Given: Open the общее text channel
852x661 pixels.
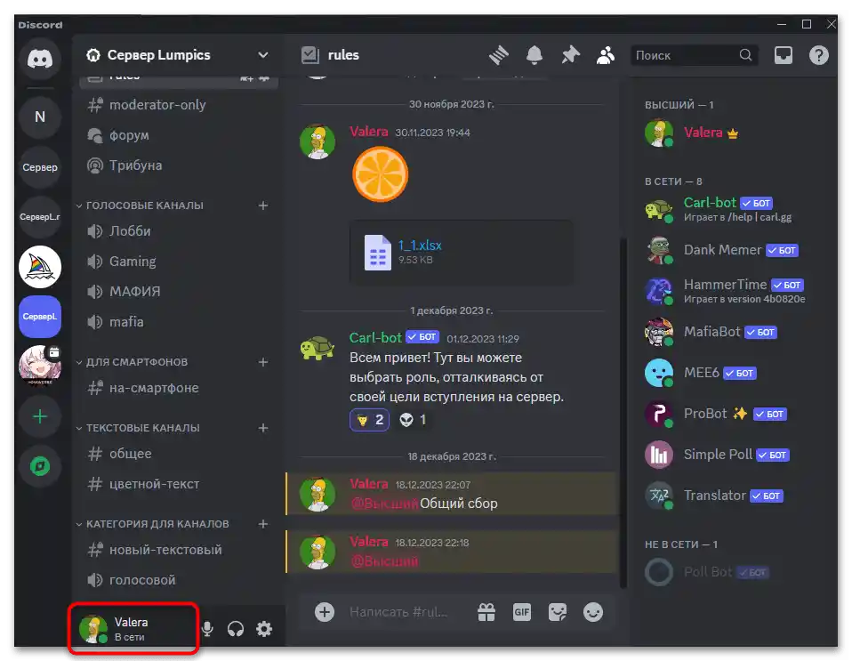Looking at the screenshot, I should pyautogui.click(x=179, y=454).
